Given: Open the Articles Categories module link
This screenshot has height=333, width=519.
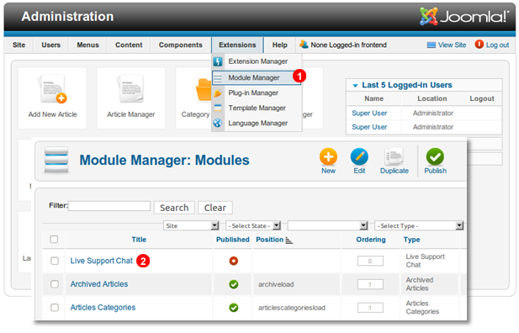Looking at the screenshot, I should click(x=103, y=308).
